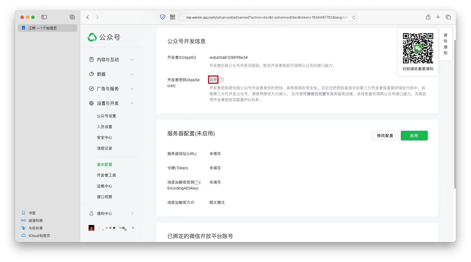The height and width of the screenshot is (262, 471).
Task: Expand the 内容与互动 menu
Action: point(111,60)
